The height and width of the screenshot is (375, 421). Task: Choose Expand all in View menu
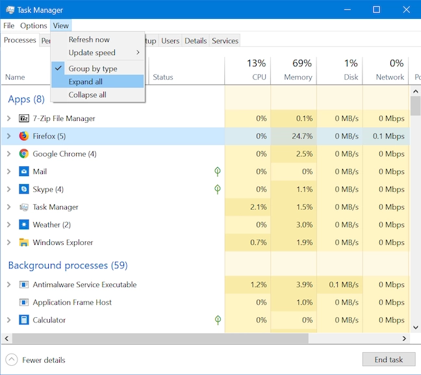[97, 82]
